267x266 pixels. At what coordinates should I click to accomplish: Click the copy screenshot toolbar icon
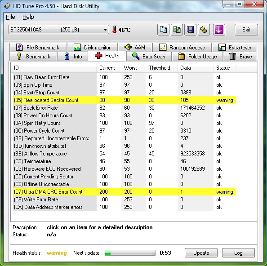pyautogui.click(x=177, y=30)
